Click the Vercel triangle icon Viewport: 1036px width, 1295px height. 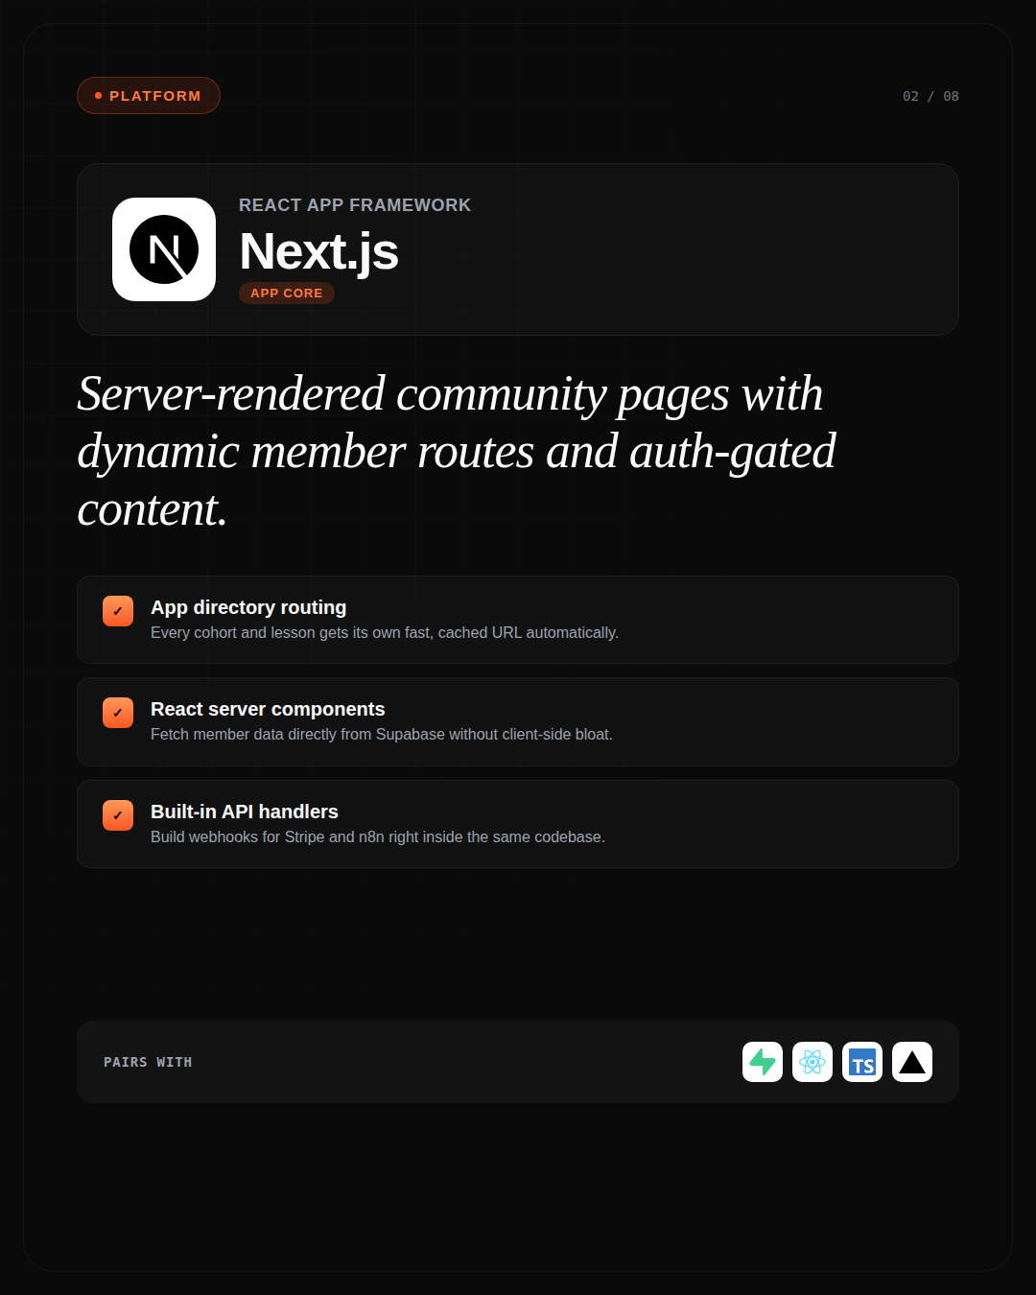click(x=912, y=1062)
